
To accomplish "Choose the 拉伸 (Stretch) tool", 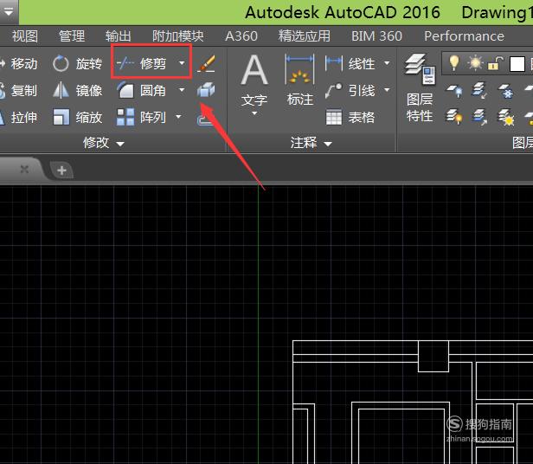I will (x=19, y=118).
